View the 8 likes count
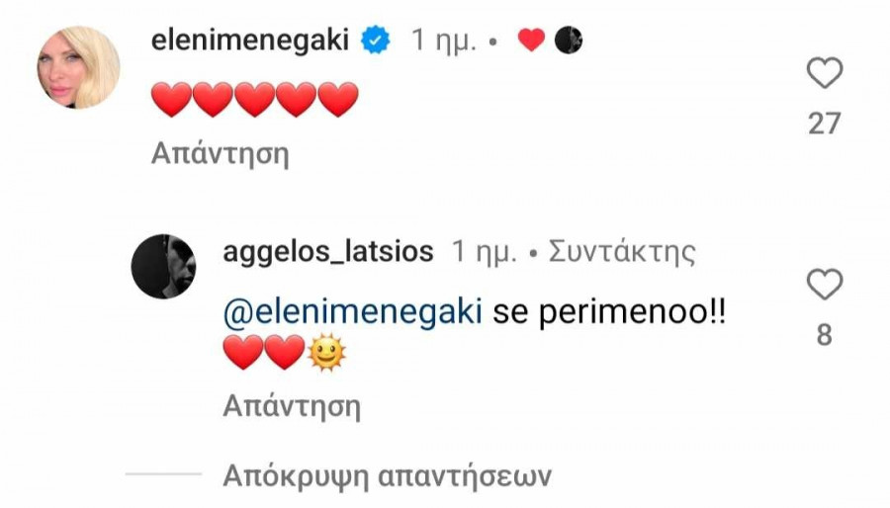 tap(824, 334)
